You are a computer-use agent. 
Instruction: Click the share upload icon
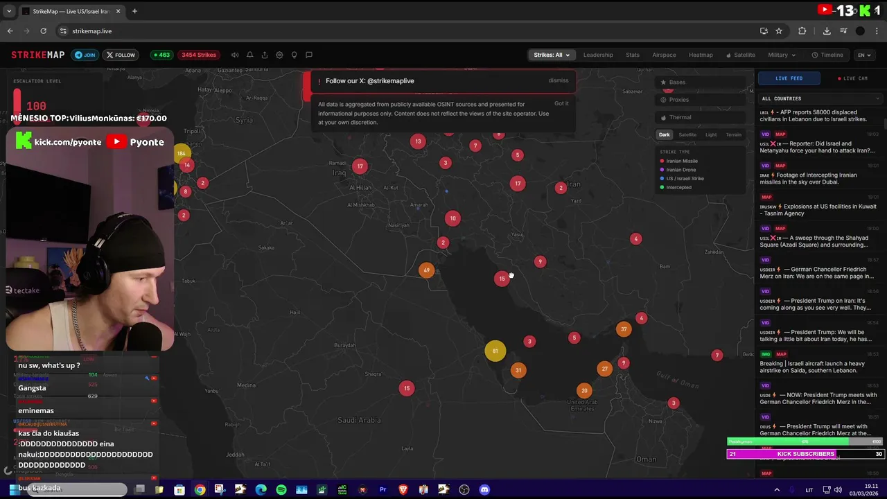265,55
